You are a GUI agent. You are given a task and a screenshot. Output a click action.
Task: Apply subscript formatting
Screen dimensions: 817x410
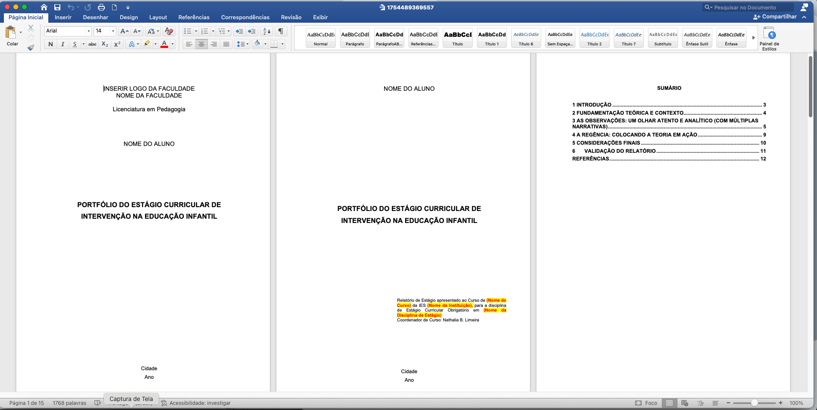tap(105, 44)
